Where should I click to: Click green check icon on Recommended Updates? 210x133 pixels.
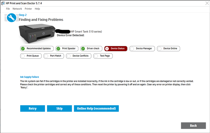(23, 49)
